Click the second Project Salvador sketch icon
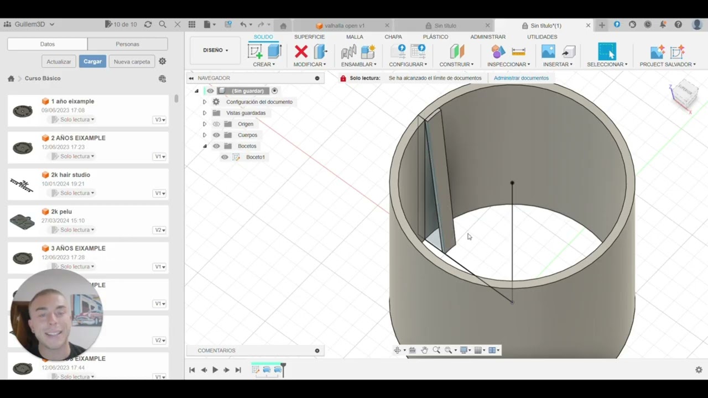The height and width of the screenshot is (398, 708). point(678,52)
